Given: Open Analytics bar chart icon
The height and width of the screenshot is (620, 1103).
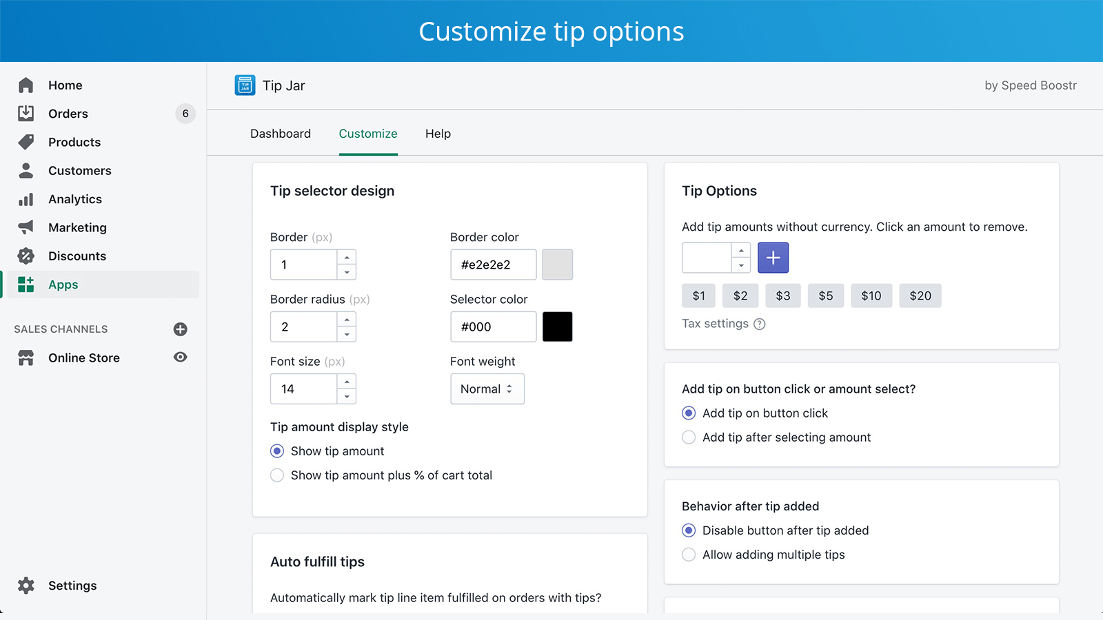Looking at the screenshot, I should coord(26,199).
